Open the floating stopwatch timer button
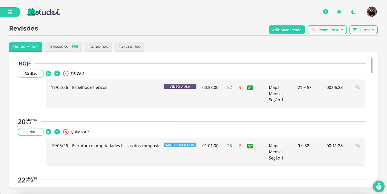Image resolution: width=387 pixels, height=194 pixels. [x=379, y=186]
